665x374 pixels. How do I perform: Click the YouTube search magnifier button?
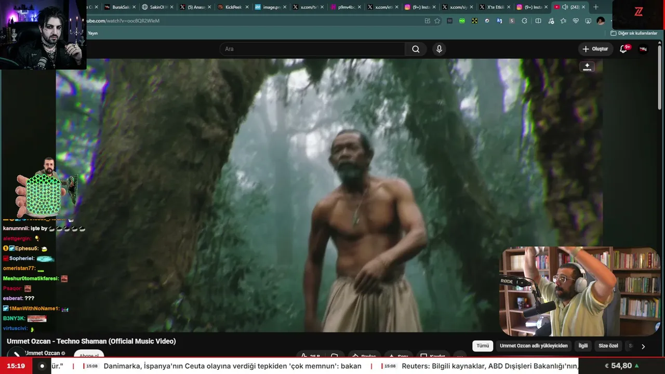click(x=416, y=49)
